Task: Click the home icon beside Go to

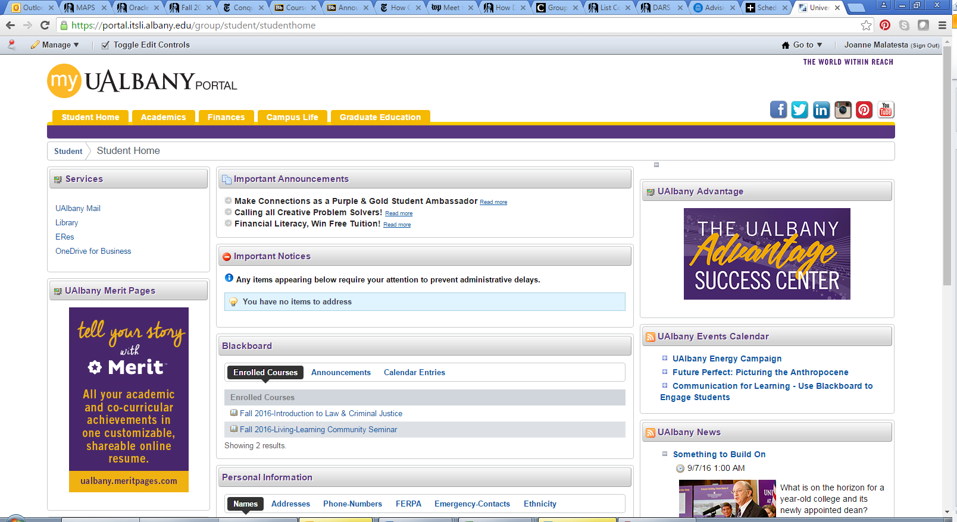Action: (x=786, y=45)
